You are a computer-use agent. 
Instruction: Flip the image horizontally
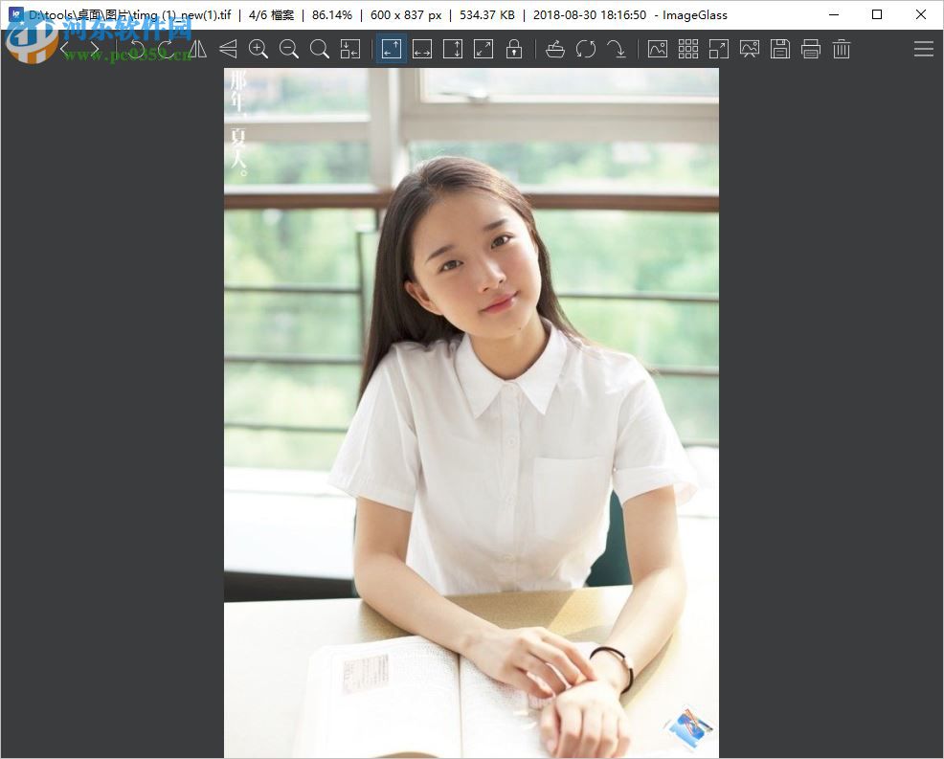[196, 49]
